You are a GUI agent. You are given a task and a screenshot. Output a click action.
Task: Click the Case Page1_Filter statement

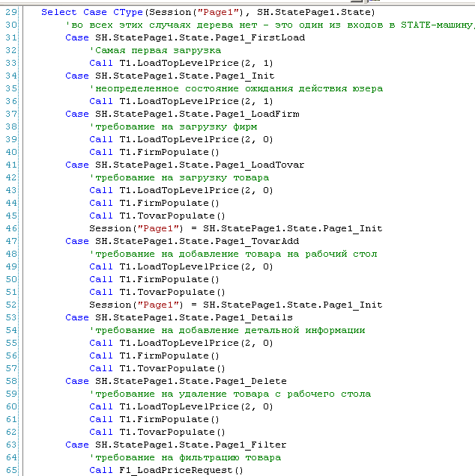pyautogui.click(x=175, y=445)
